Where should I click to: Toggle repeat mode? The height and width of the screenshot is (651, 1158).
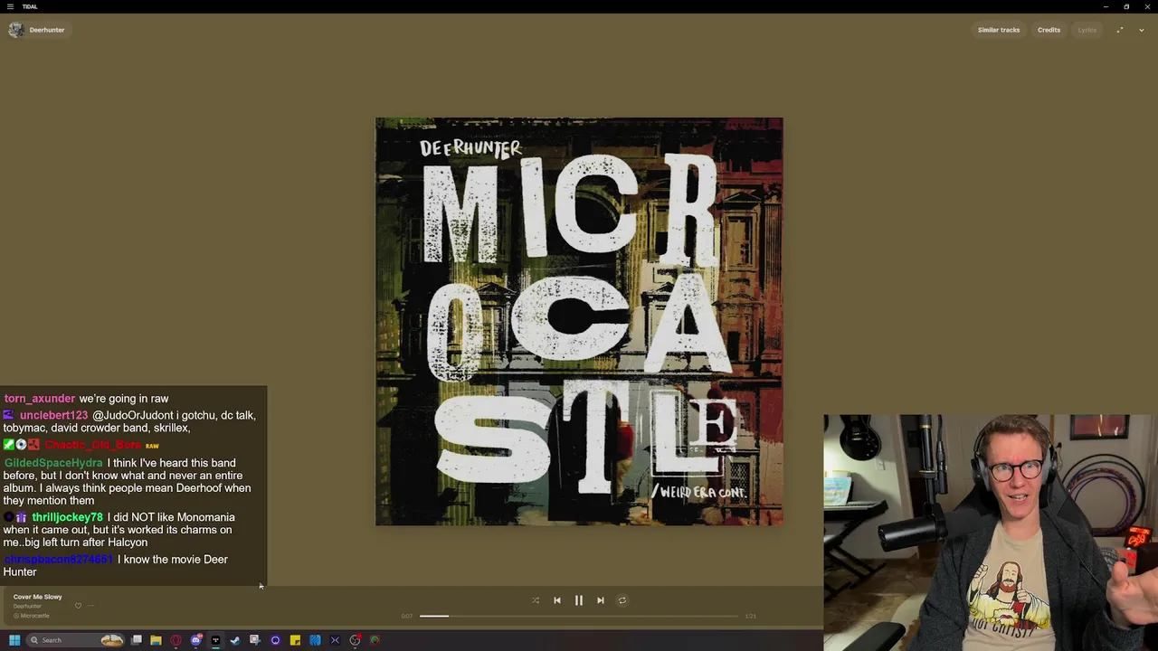click(x=622, y=600)
